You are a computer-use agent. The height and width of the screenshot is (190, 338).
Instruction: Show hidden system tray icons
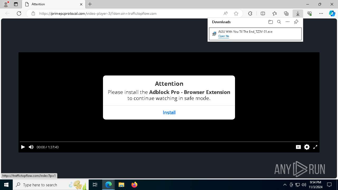pyautogui.click(x=285, y=185)
